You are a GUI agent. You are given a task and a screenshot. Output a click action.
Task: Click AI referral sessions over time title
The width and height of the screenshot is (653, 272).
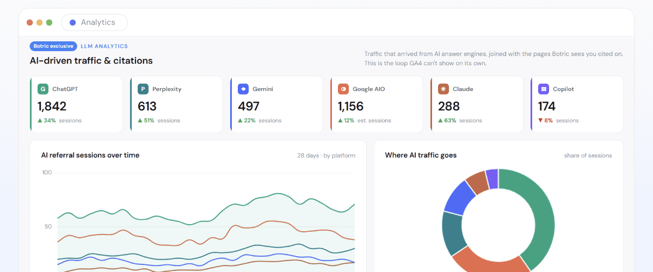click(x=90, y=155)
